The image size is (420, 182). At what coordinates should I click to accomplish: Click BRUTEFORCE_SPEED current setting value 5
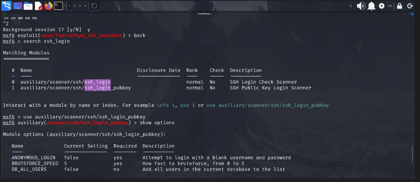click(x=66, y=163)
